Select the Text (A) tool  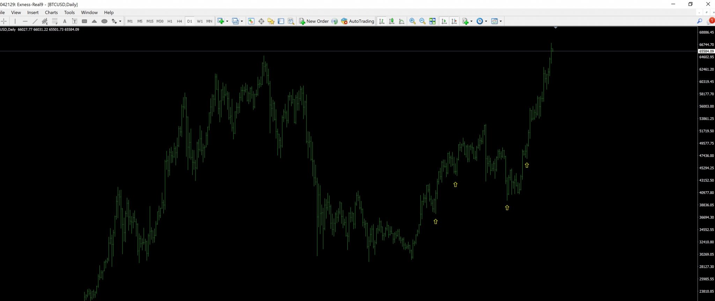(65, 21)
